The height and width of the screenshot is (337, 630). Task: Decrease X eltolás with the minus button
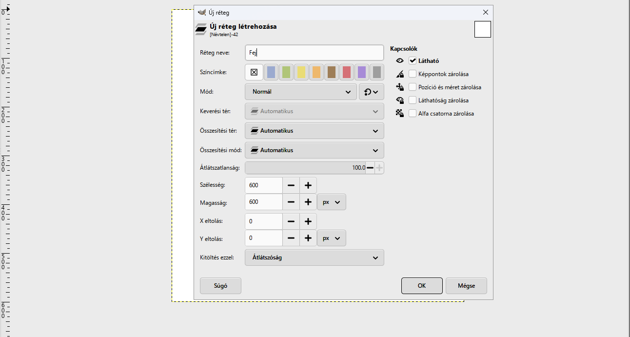(291, 221)
